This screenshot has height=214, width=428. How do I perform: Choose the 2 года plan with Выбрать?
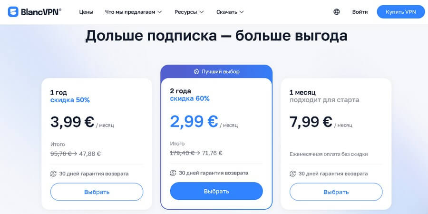coord(216,191)
